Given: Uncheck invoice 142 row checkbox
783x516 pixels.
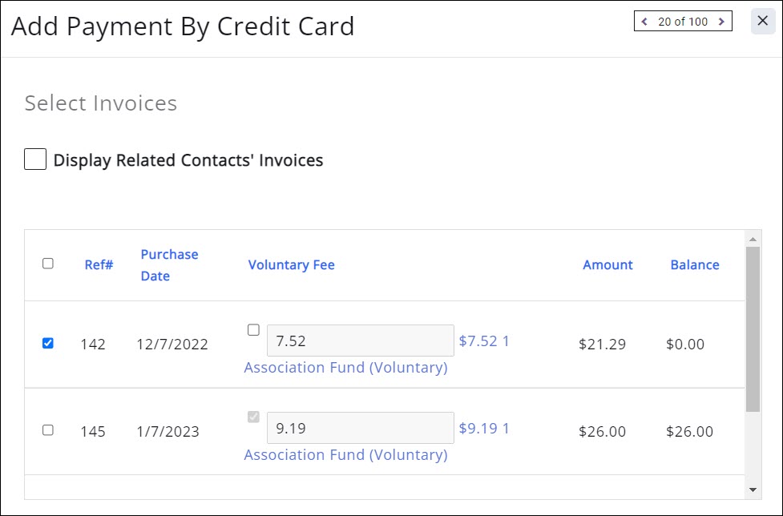Looking at the screenshot, I should [x=48, y=344].
